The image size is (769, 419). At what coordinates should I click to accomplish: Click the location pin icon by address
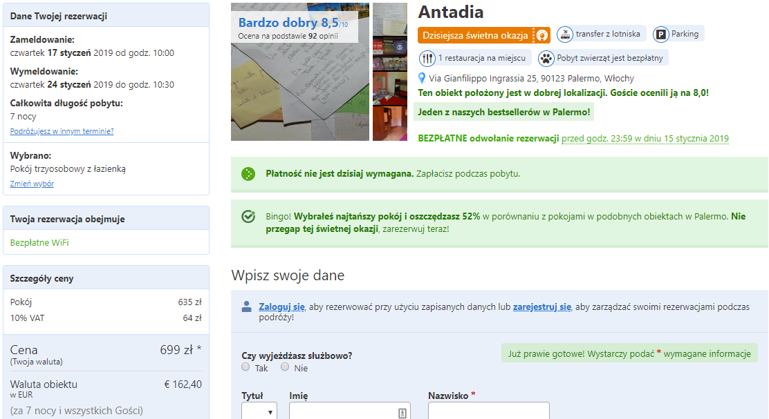click(x=422, y=78)
